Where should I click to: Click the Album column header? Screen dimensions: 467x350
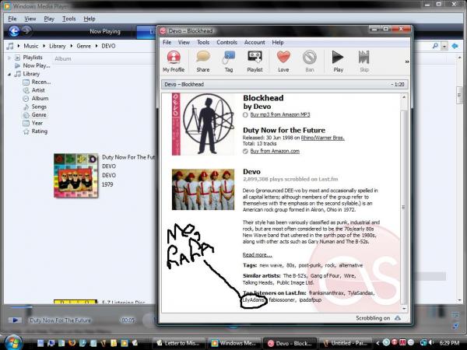tap(63, 58)
